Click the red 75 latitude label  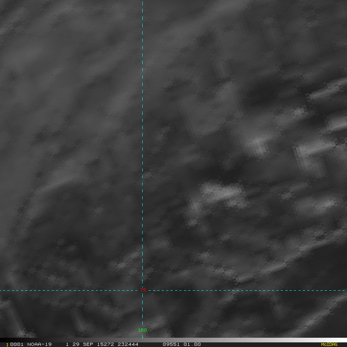coord(143,290)
